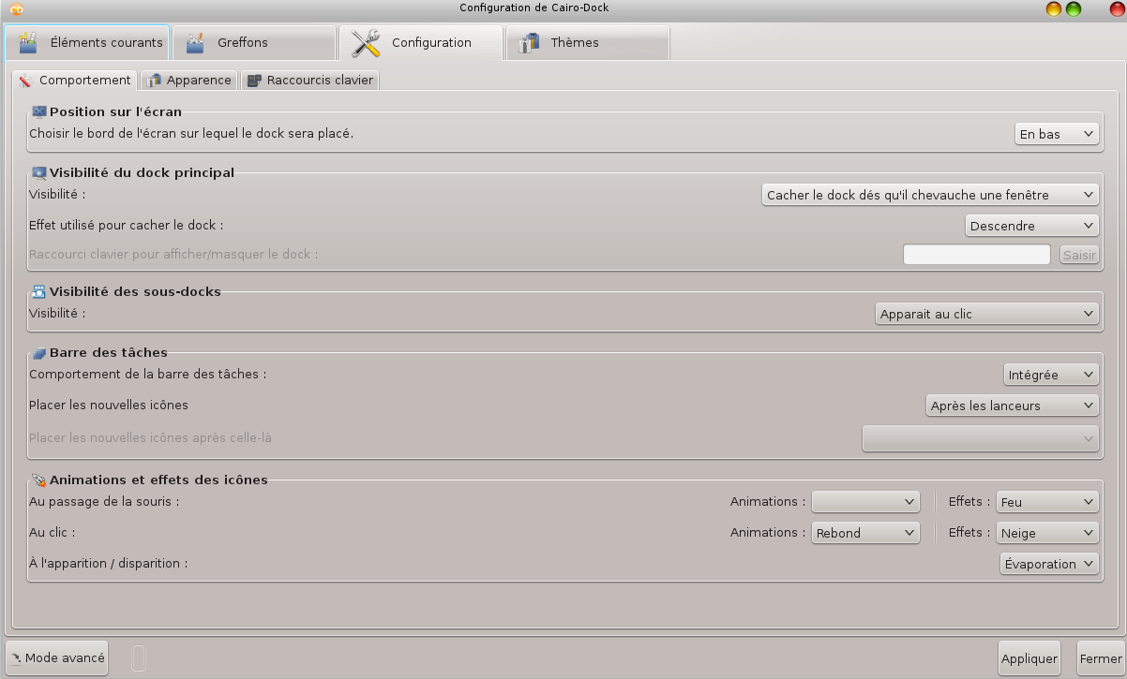Click the wrench-and-screwdriver Configuration icon

[x=366, y=43]
